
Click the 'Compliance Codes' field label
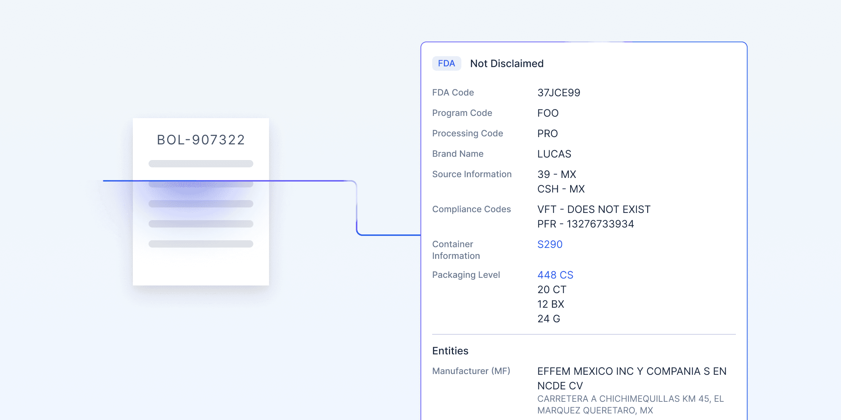click(x=472, y=209)
